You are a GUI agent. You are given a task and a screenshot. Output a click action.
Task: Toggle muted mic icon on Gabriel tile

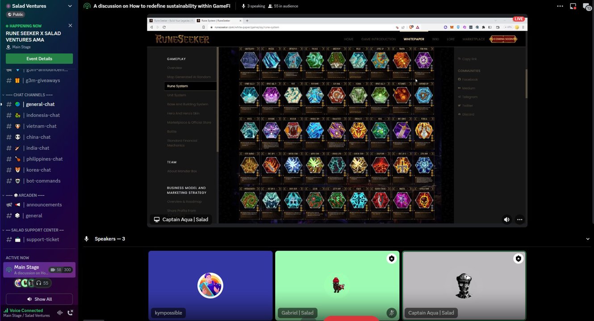point(391,313)
